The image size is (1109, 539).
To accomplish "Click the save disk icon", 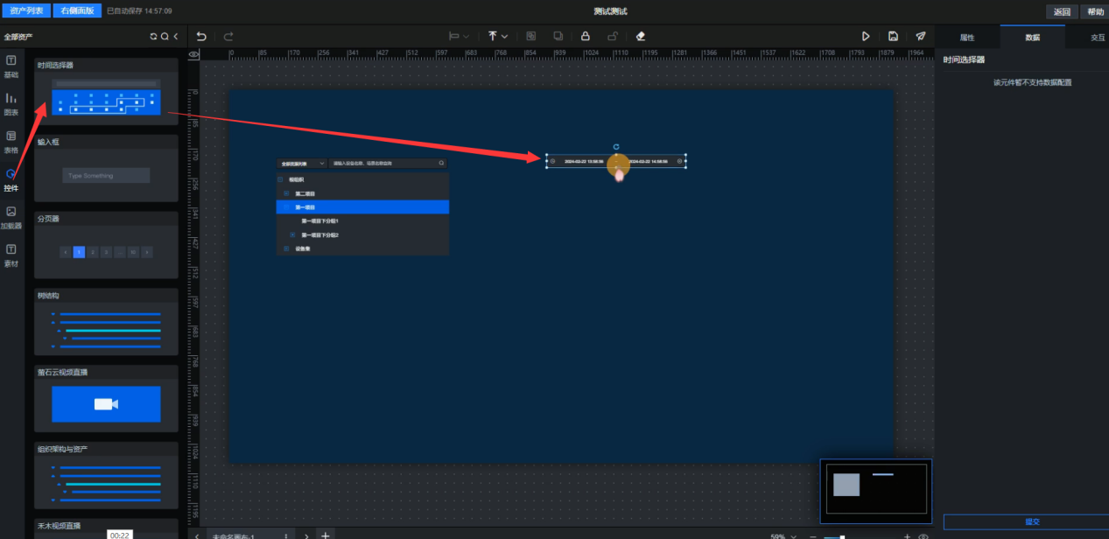I will pos(893,37).
